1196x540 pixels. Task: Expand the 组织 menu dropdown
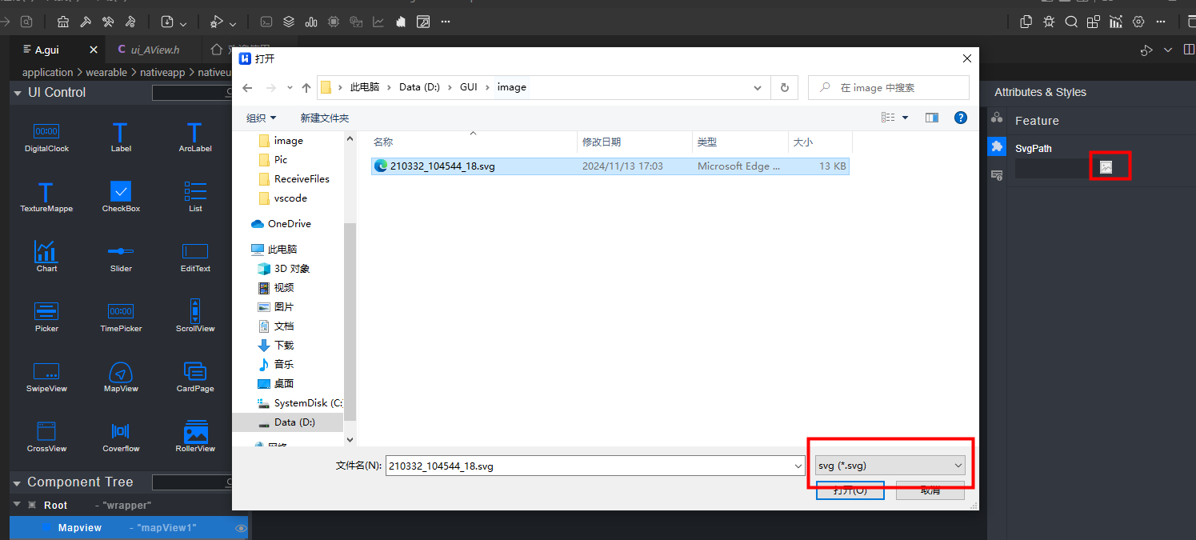(262, 118)
